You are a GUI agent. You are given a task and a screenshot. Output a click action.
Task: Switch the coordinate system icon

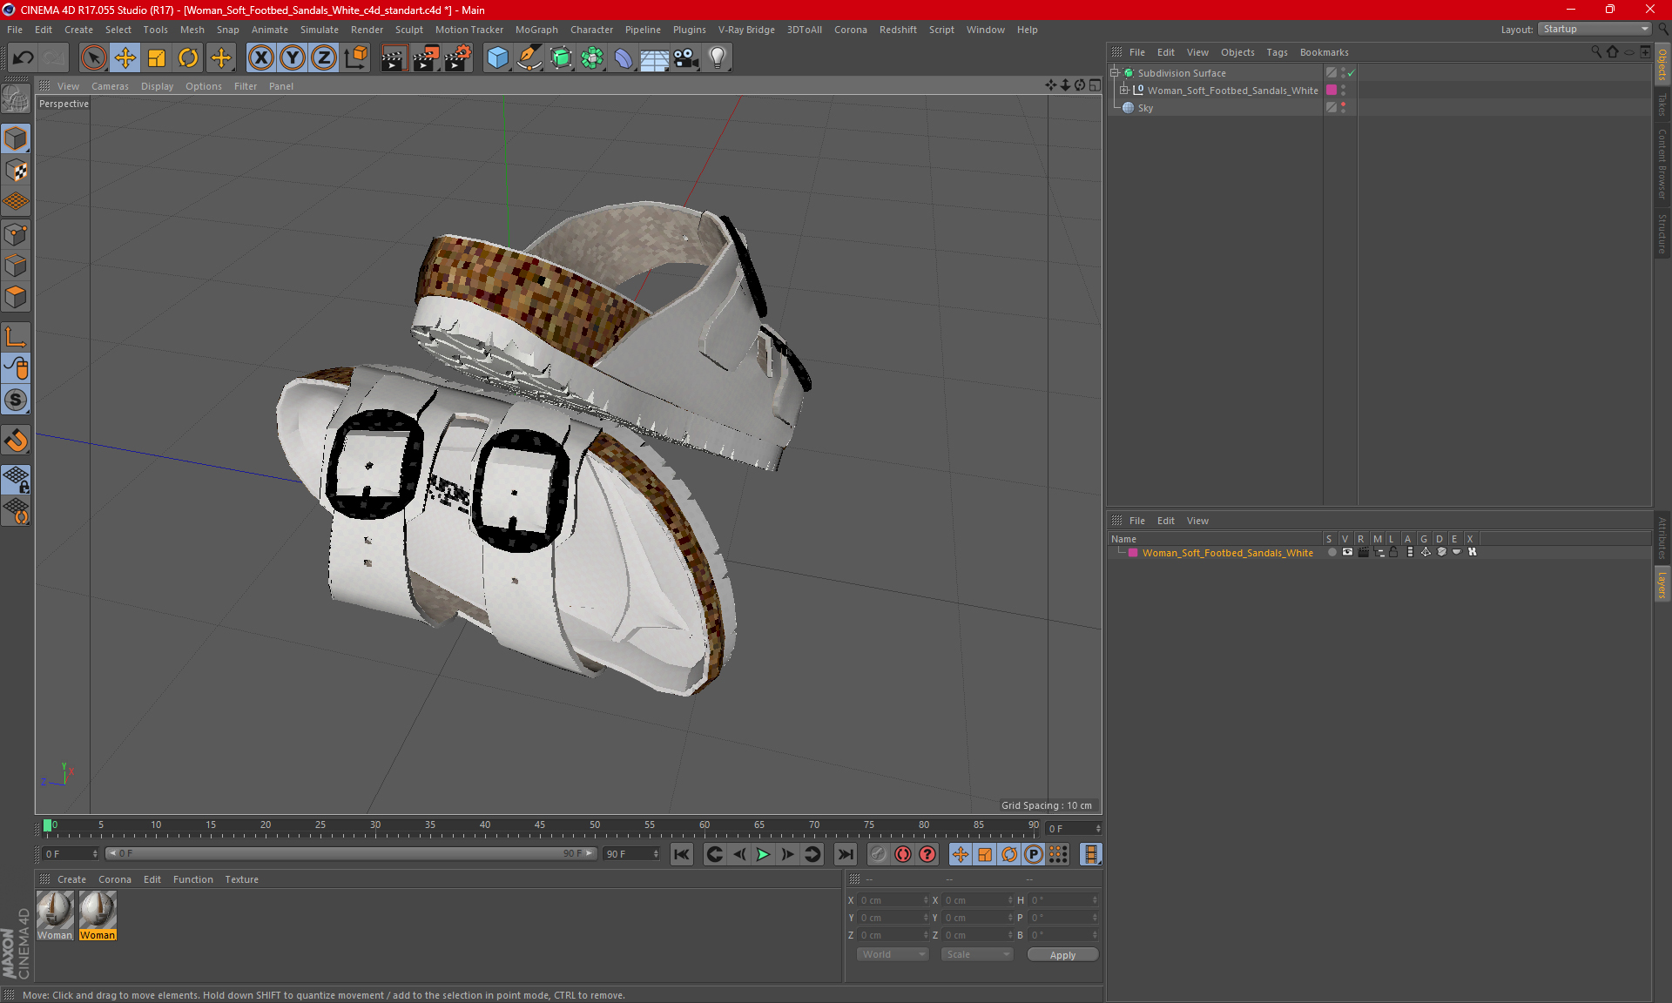(356, 58)
